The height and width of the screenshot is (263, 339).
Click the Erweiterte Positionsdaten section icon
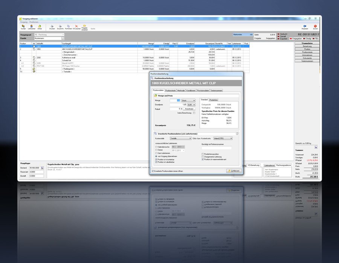pyautogui.click(x=156, y=134)
